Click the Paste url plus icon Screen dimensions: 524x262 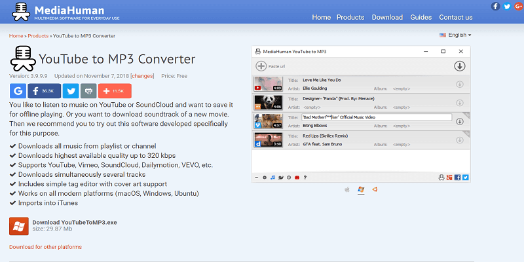(261, 66)
